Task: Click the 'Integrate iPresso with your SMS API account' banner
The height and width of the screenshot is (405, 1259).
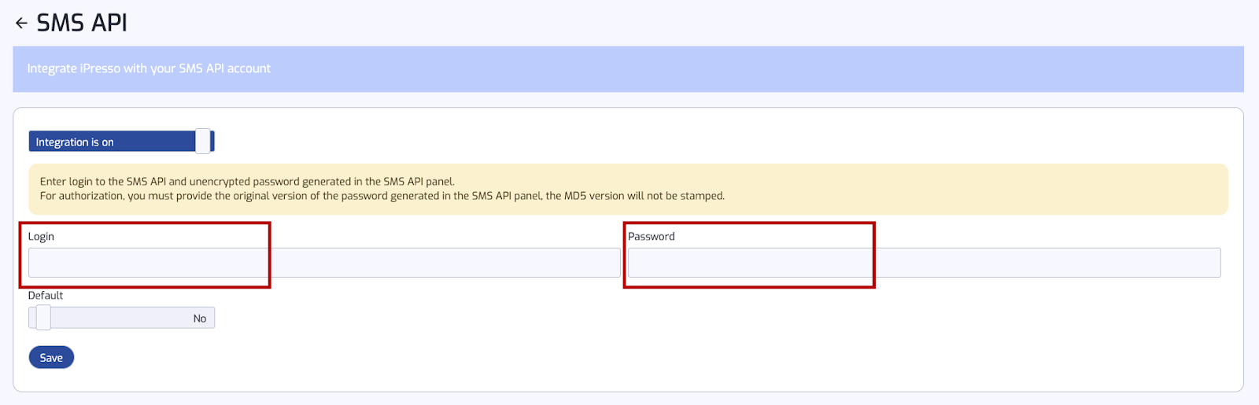Action: [628, 69]
